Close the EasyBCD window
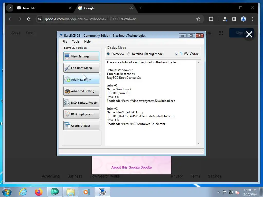This screenshot has height=197, width=263. [x=200, y=35]
